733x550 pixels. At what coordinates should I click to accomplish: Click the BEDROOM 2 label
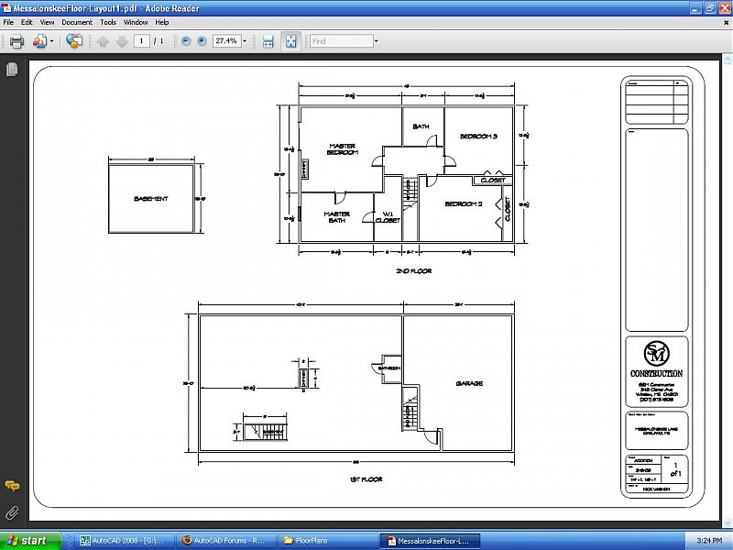tap(464, 203)
